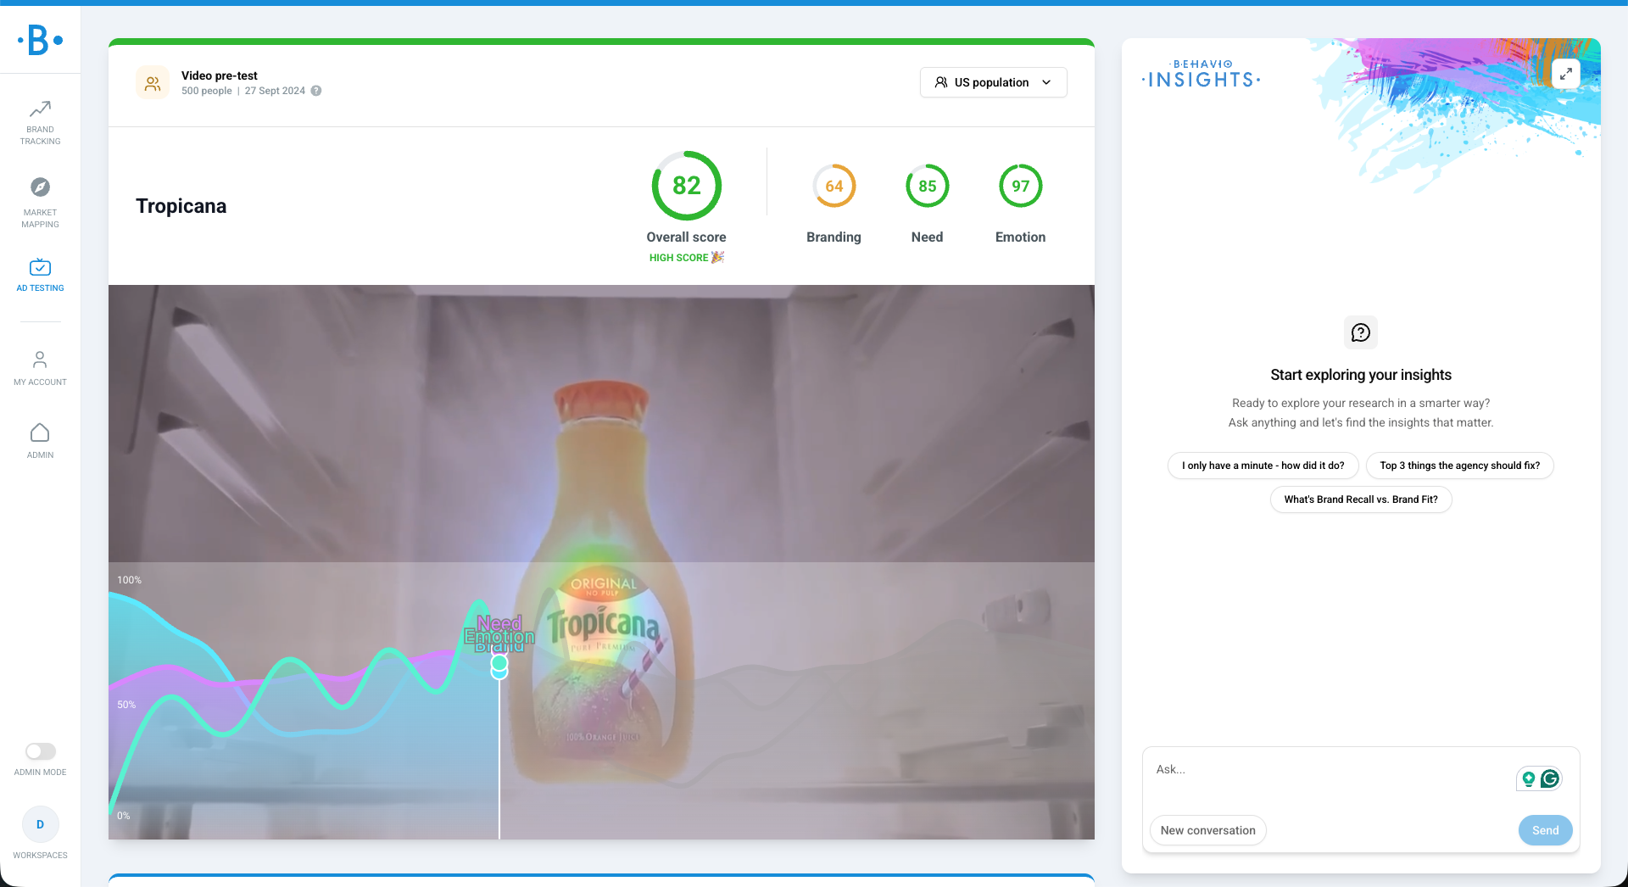
Task: Click the Branding score 64 circle
Action: click(834, 186)
